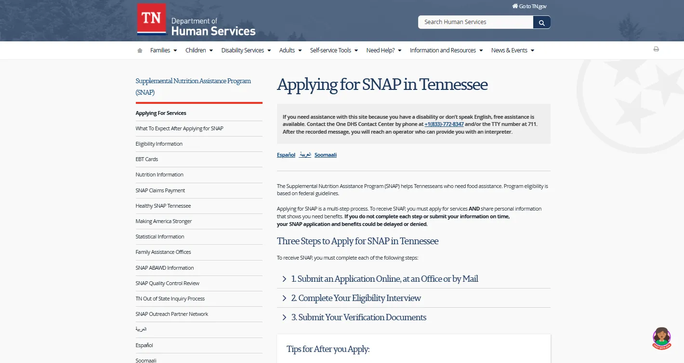Open Family Assistance Offices sidebar item
The width and height of the screenshot is (684, 363).
tap(163, 252)
